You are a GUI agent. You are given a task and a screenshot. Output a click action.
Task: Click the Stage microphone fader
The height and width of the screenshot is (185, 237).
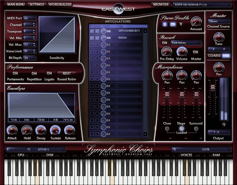(182, 95)
